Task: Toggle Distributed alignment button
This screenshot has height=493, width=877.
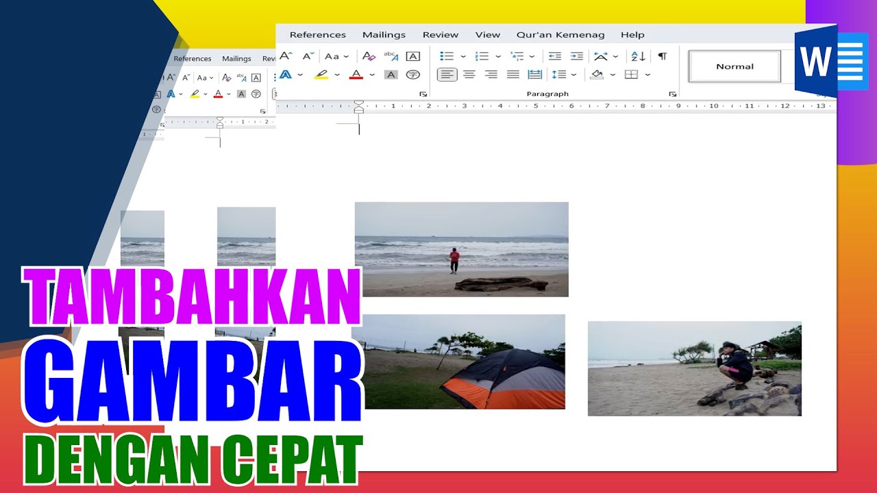Action: pos(535,75)
